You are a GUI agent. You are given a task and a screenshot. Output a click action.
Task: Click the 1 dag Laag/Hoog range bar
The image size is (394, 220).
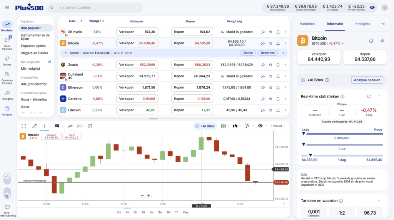[342, 156]
